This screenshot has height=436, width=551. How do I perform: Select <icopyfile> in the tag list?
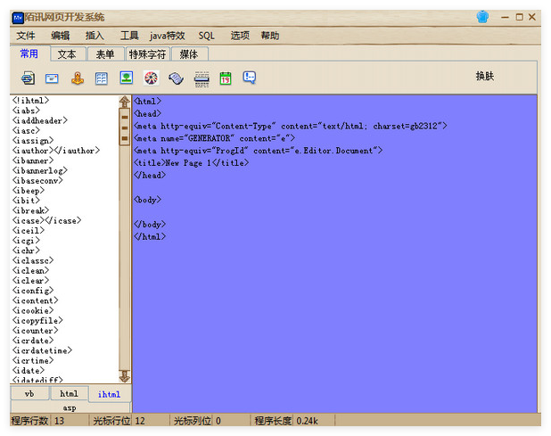point(37,320)
